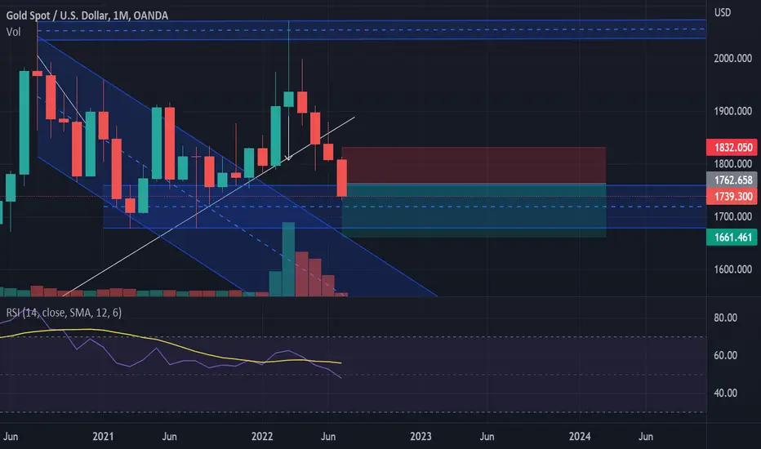The image size is (761, 449).
Task: Select the red stop-loss zone of short position
Action: pyautogui.click(x=474, y=165)
